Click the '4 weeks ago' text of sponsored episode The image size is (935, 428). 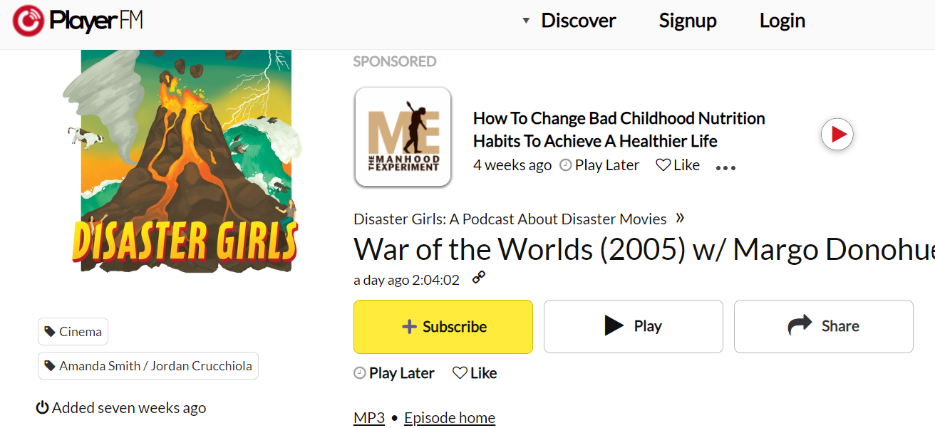(512, 165)
